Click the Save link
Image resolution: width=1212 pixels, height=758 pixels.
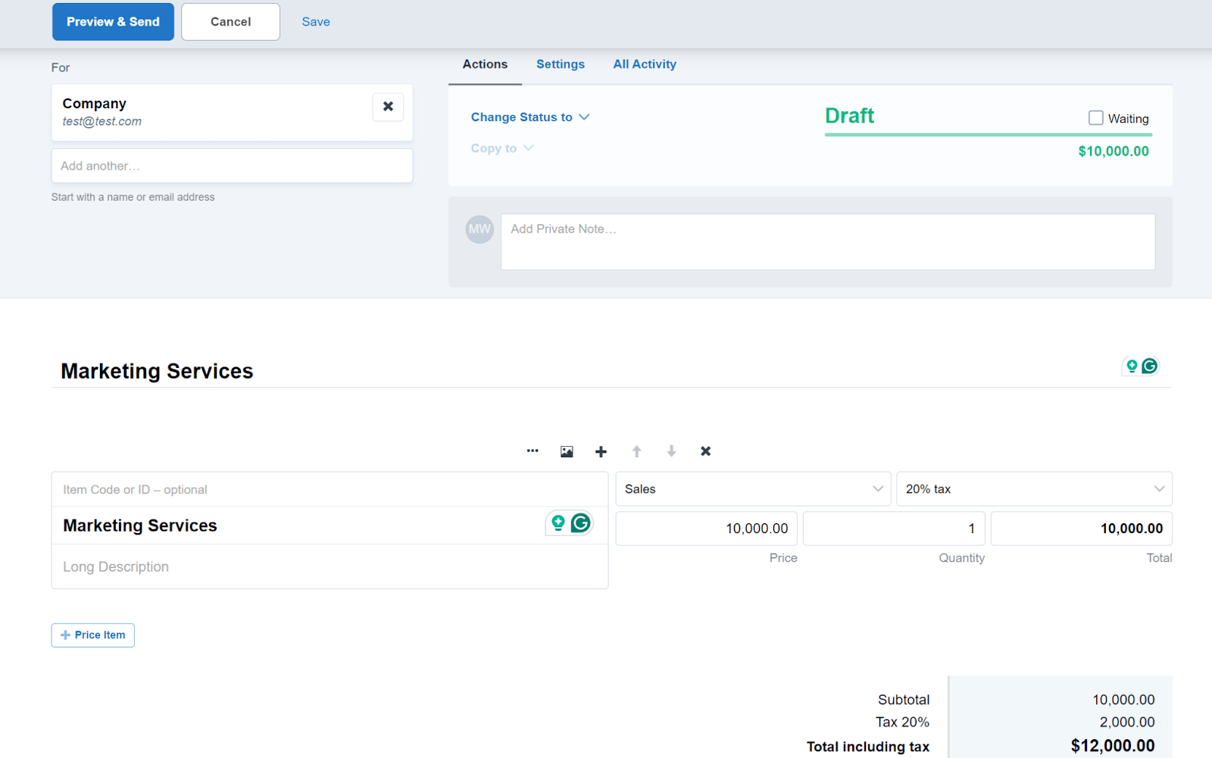click(315, 22)
